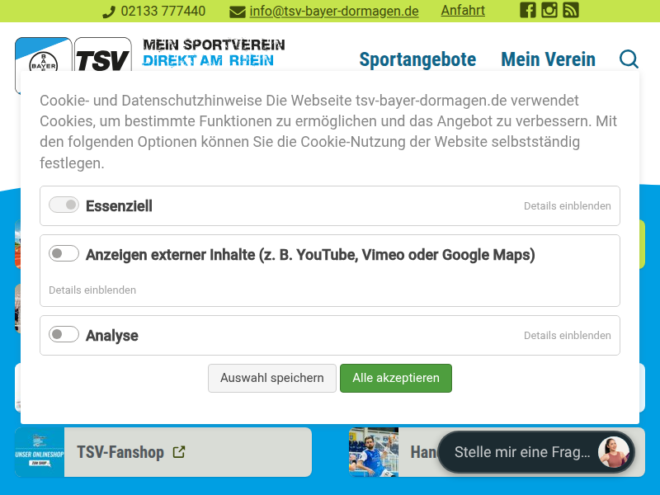Open the Sportangebote menu
This screenshot has height=495, width=660.
(417, 59)
